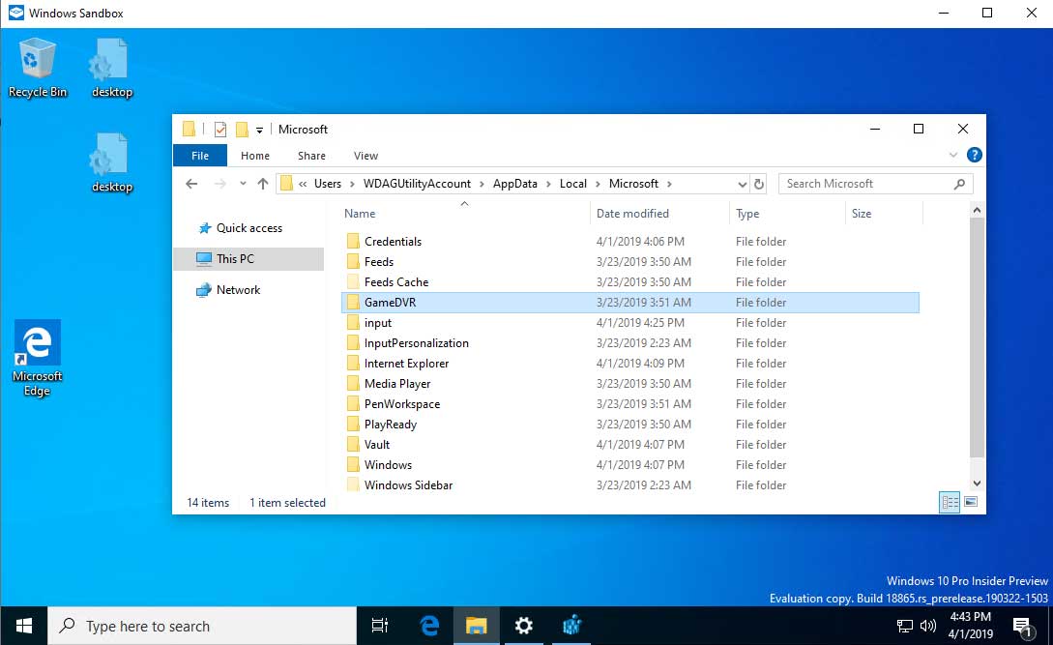Click the forward navigation arrow
1053x645 pixels.
click(219, 184)
